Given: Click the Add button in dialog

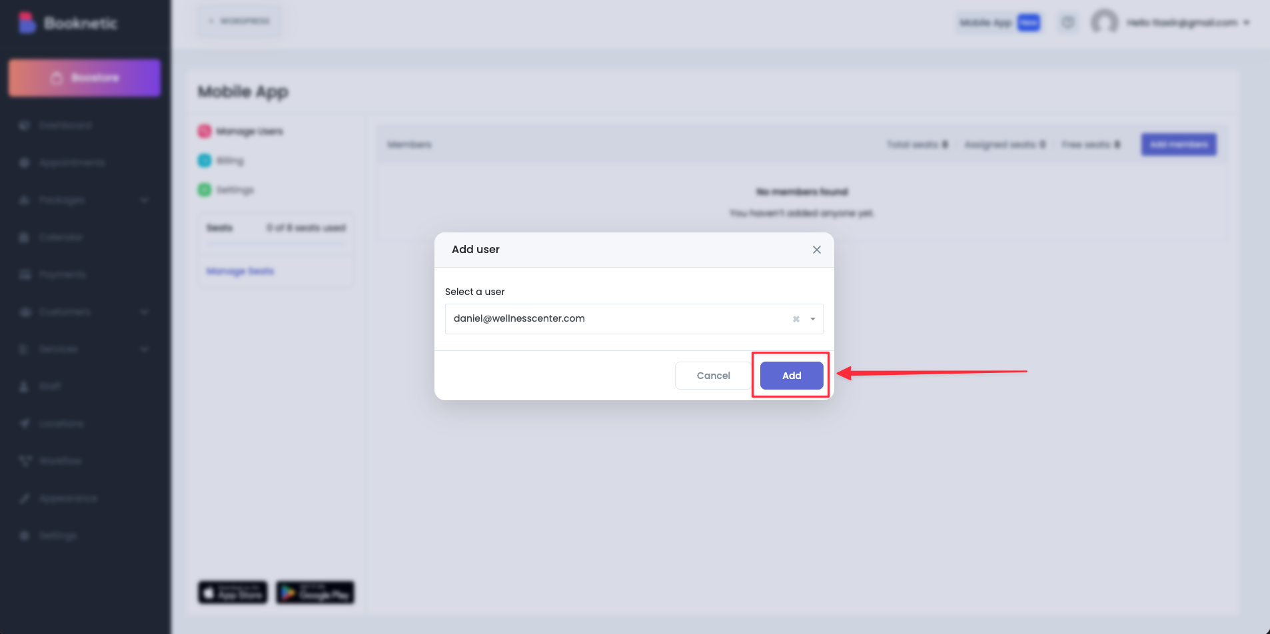Looking at the screenshot, I should pyautogui.click(x=791, y=376).
